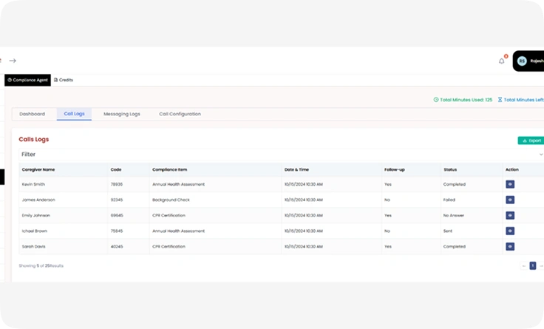The height and width of the screenshot is (329, 544).
Task: Switch to the Messaging Logs tab
Action: coord(122,114)
